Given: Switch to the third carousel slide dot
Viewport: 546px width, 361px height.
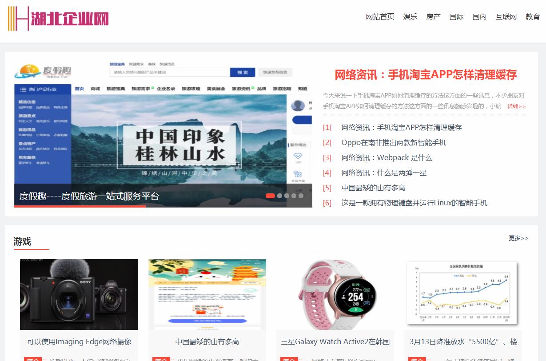Looking at the screenshot, I should [287, 196].
